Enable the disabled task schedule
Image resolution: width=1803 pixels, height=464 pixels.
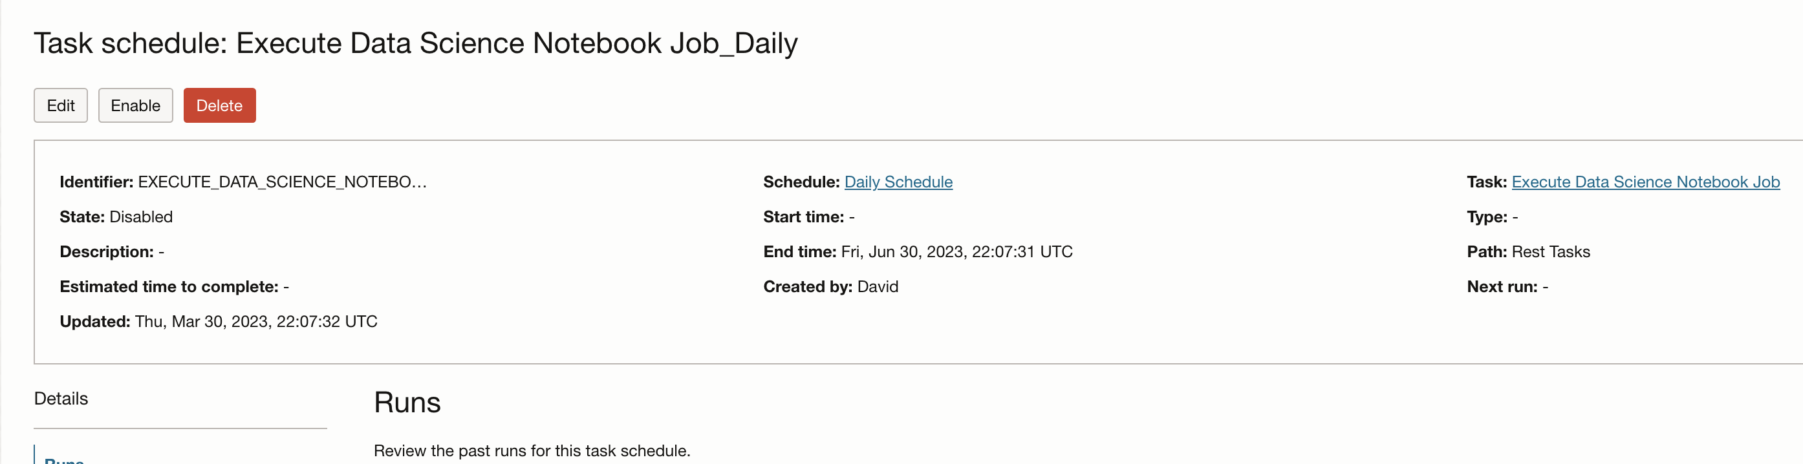tap(135, 105)
